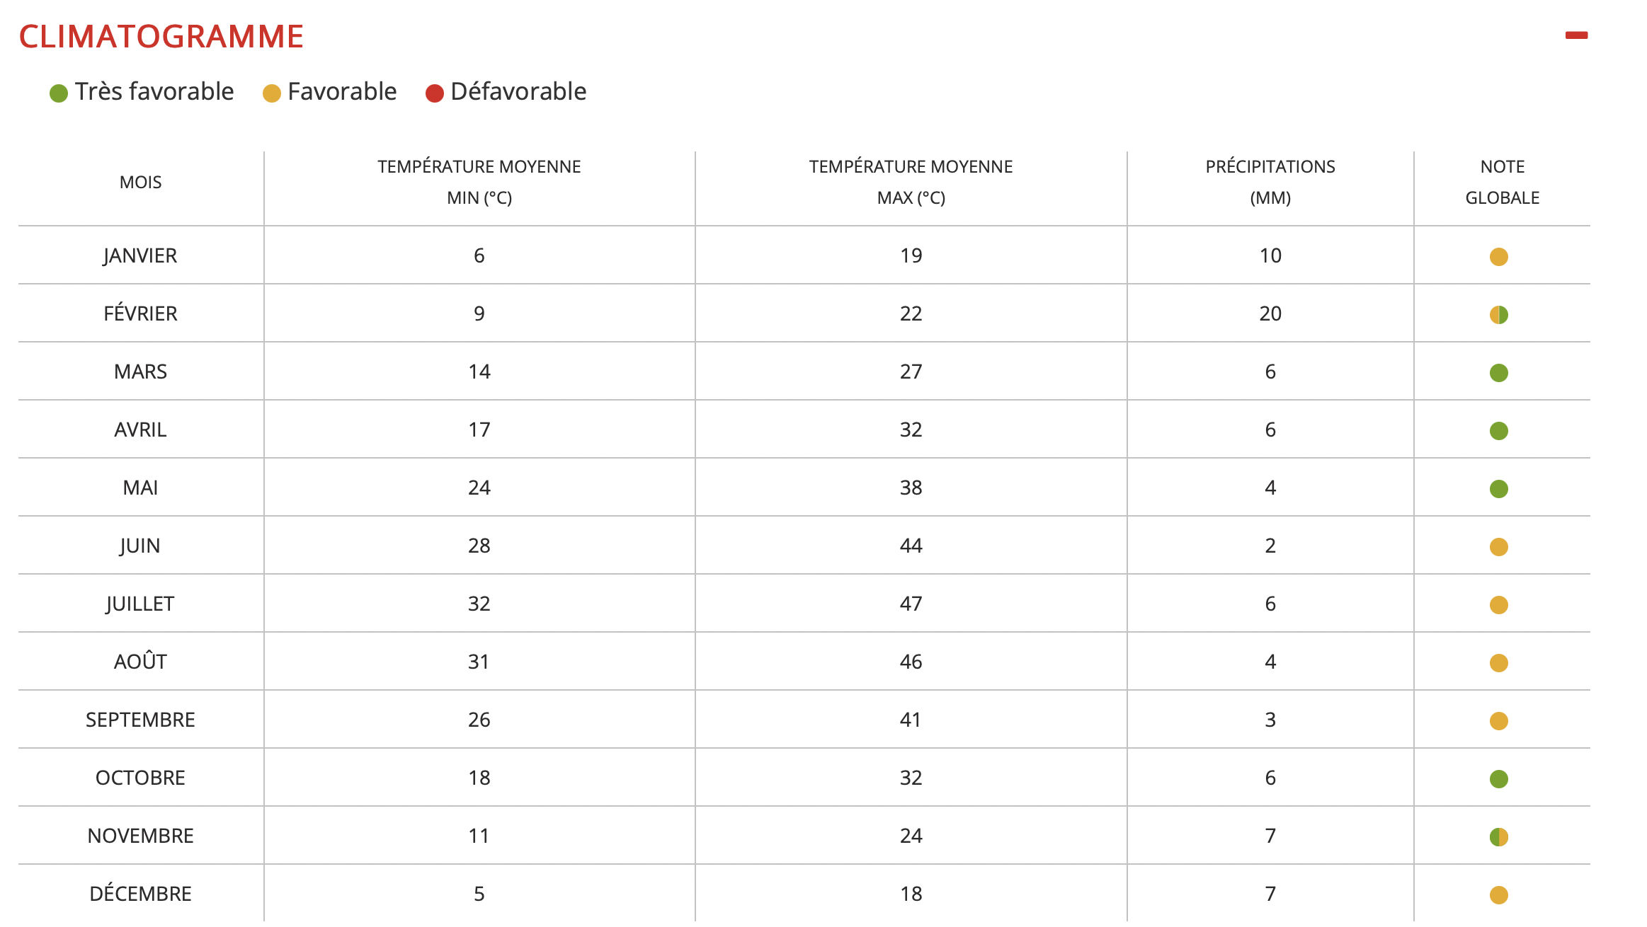Viewport: 1647px width, 927px height.
Task: Click the CLIMATOGRAMME heading
Action: [161, 37]
